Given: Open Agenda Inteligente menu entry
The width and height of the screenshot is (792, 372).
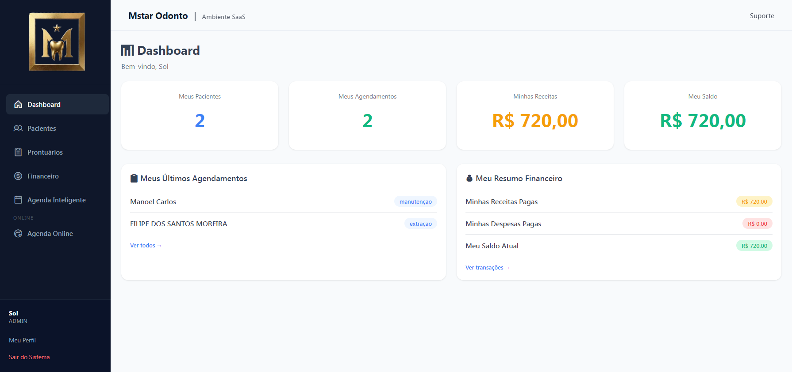Looking at the screenshot, I should point(58,200).
